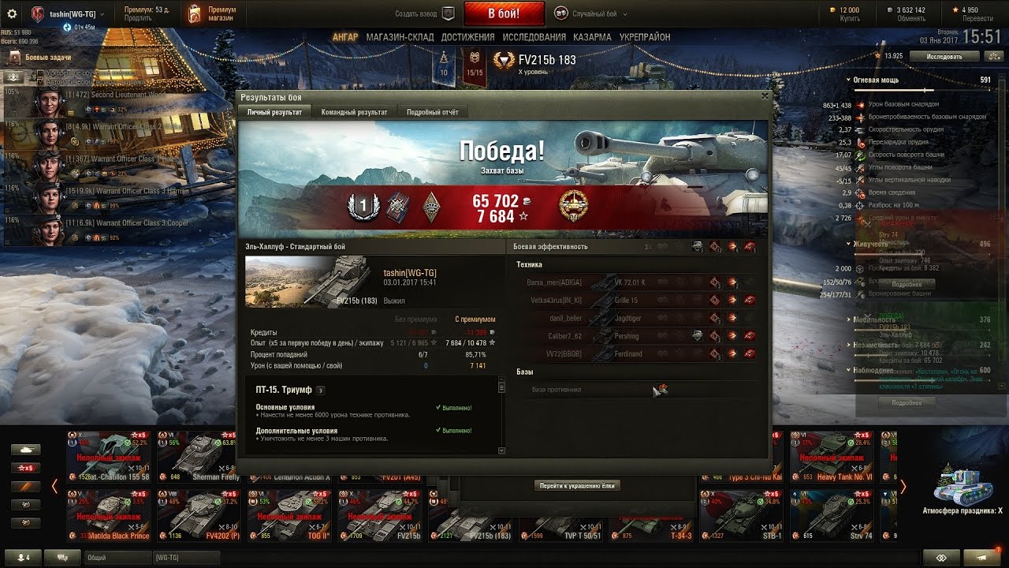1009x568 pixels.
Task: Click the red В бой! button
Action: click(x=504, y=13)
